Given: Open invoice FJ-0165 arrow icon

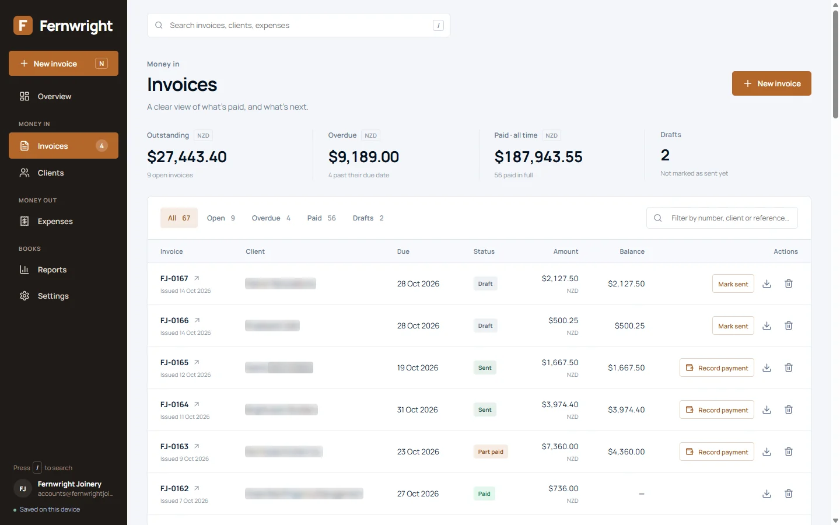Looking at the screenshot, I should coord(197,362).
